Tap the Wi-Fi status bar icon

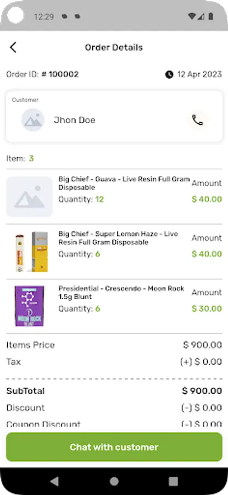pyautogui.click(x=191, y=16)
